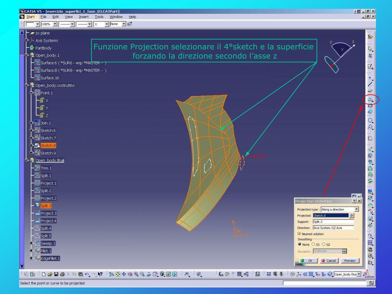Viewport: 392px width, 294px height.
Task: Click the New document icon
Action: click(44, 274)
